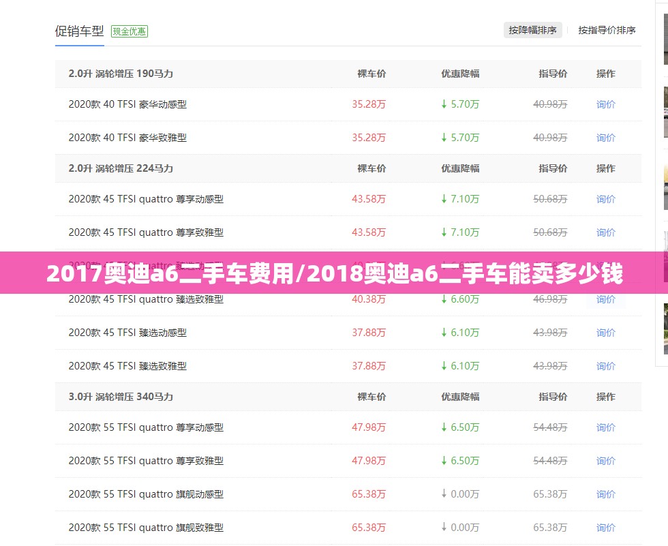Open model 2020款 55 TFSI quattro 旗舰致雅型
The image size is (668, 546).
[x=146, y=528]
